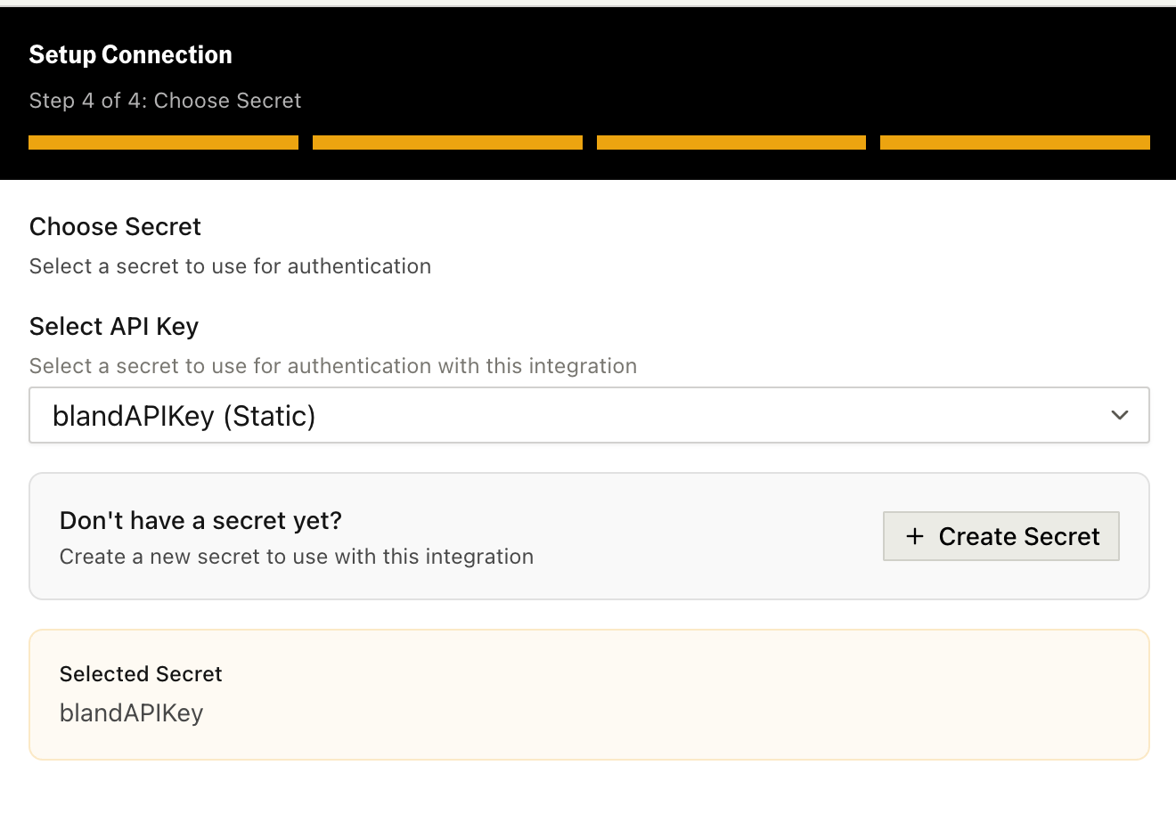This screenshot has width=1176, height=814.
Task: Click the Setup Connection title
Action: [130, 54]
